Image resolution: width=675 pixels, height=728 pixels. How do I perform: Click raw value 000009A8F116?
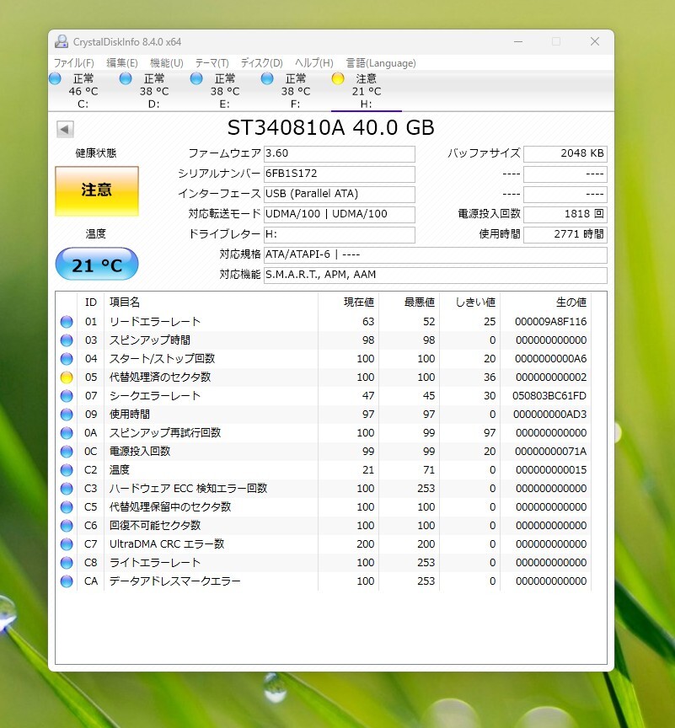click(x=550, y=322)
